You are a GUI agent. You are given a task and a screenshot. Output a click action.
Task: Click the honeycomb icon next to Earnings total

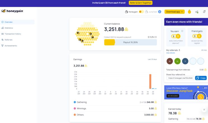coord(86,66)
